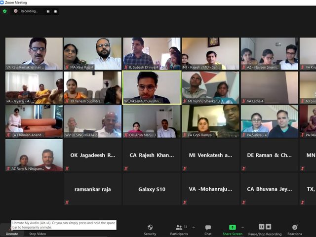
Task: Unmute my audio
Action: tap(12, 232)
